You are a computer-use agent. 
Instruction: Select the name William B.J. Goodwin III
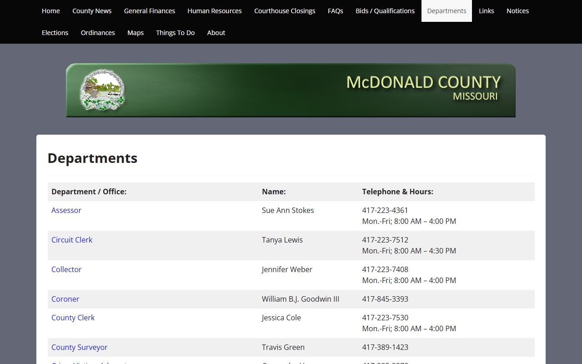(x=301, y=299)
